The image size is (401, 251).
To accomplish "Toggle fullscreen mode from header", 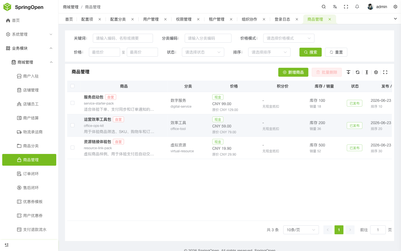I will point(346,7).
